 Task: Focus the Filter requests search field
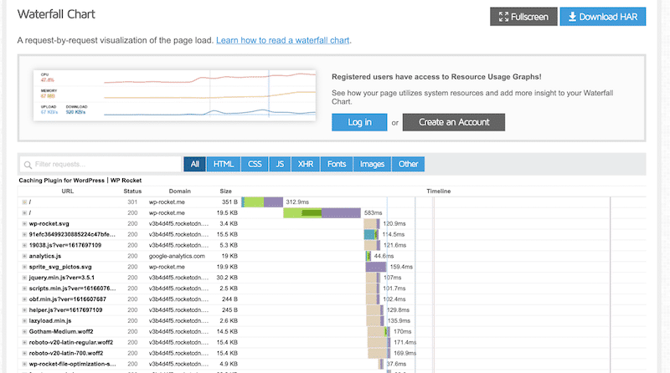(100, 164)
